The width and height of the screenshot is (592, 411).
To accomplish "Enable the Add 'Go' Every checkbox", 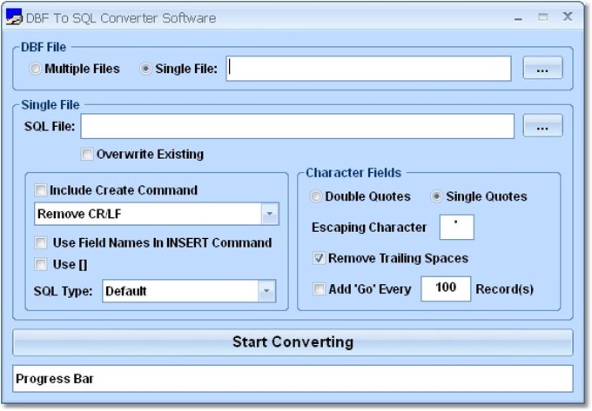I will pos(320,289).
